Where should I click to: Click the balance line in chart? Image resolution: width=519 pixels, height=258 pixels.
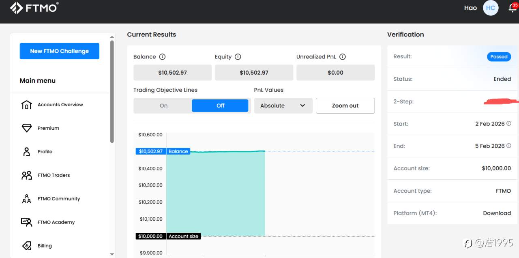227,151
